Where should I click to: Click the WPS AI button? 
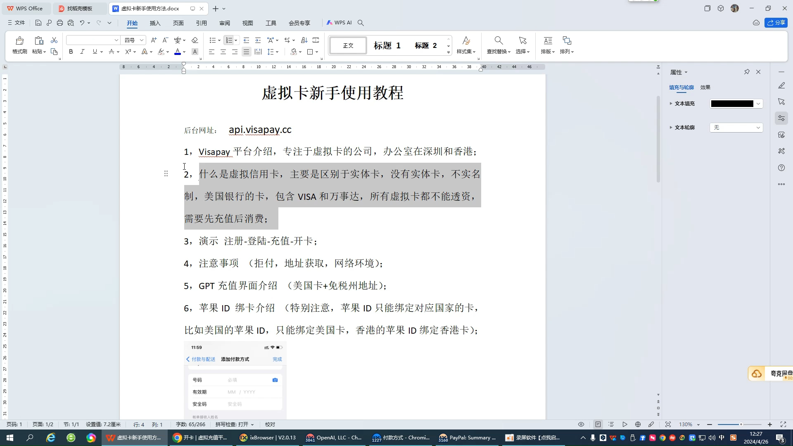(x=339, y=23)
